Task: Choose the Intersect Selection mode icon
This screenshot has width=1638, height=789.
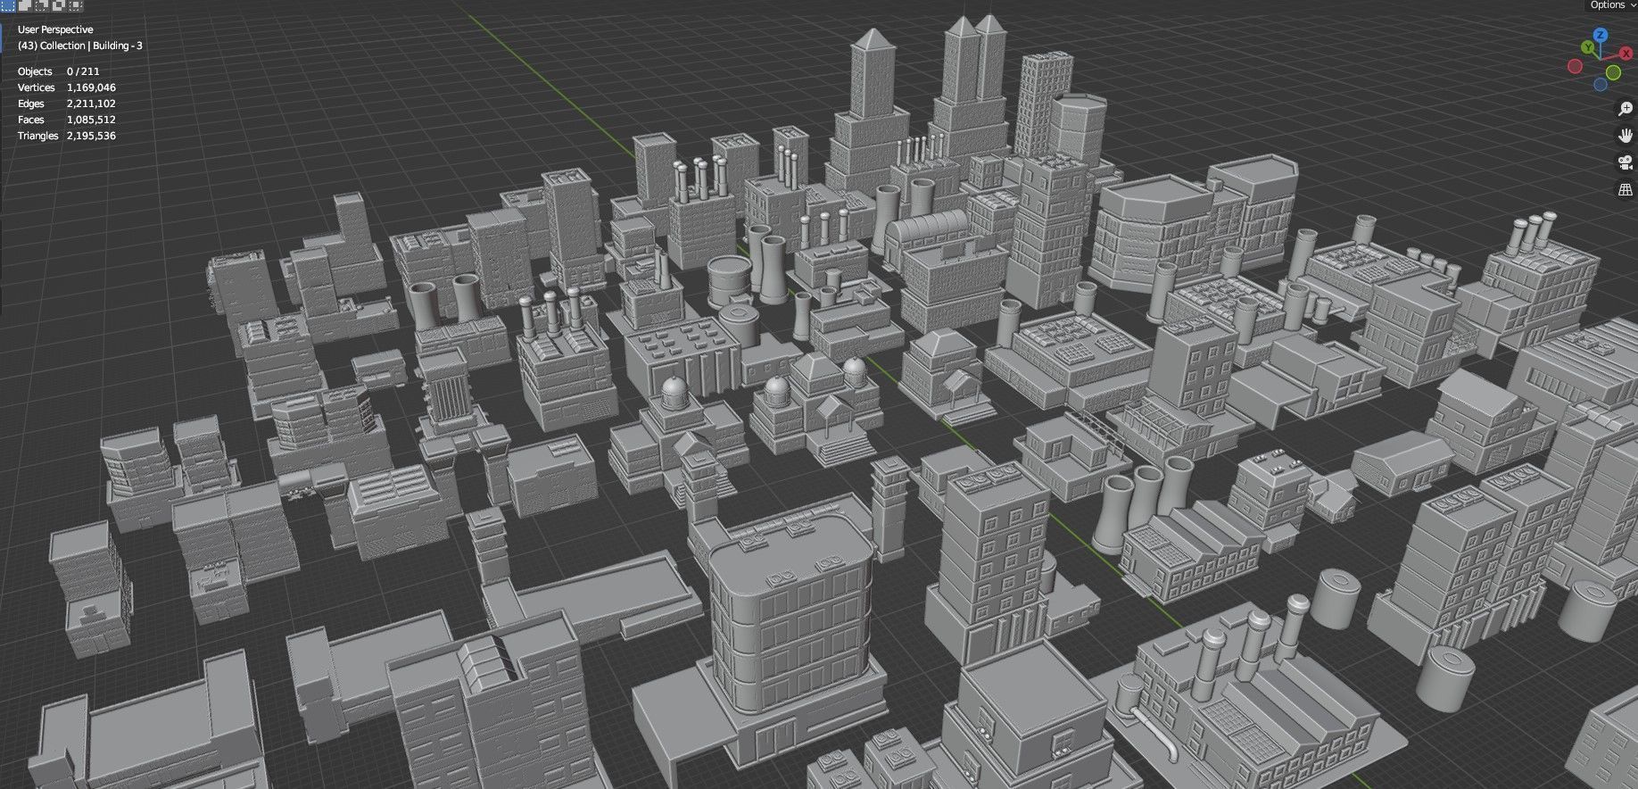Action: 76,5
